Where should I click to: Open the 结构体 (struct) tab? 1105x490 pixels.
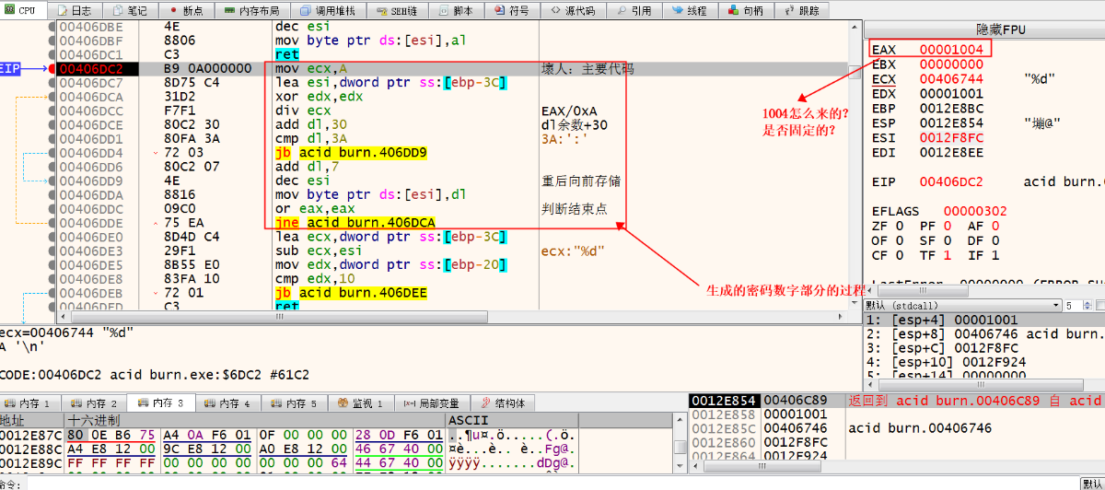click(503, 403)
